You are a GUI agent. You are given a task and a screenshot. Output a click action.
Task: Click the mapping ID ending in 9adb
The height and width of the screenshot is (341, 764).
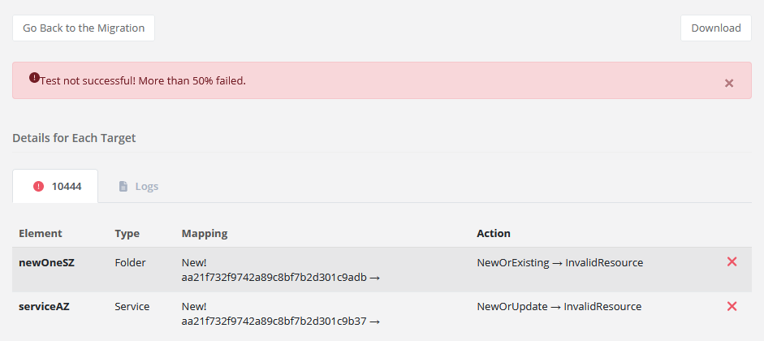[x=274, y=277]
